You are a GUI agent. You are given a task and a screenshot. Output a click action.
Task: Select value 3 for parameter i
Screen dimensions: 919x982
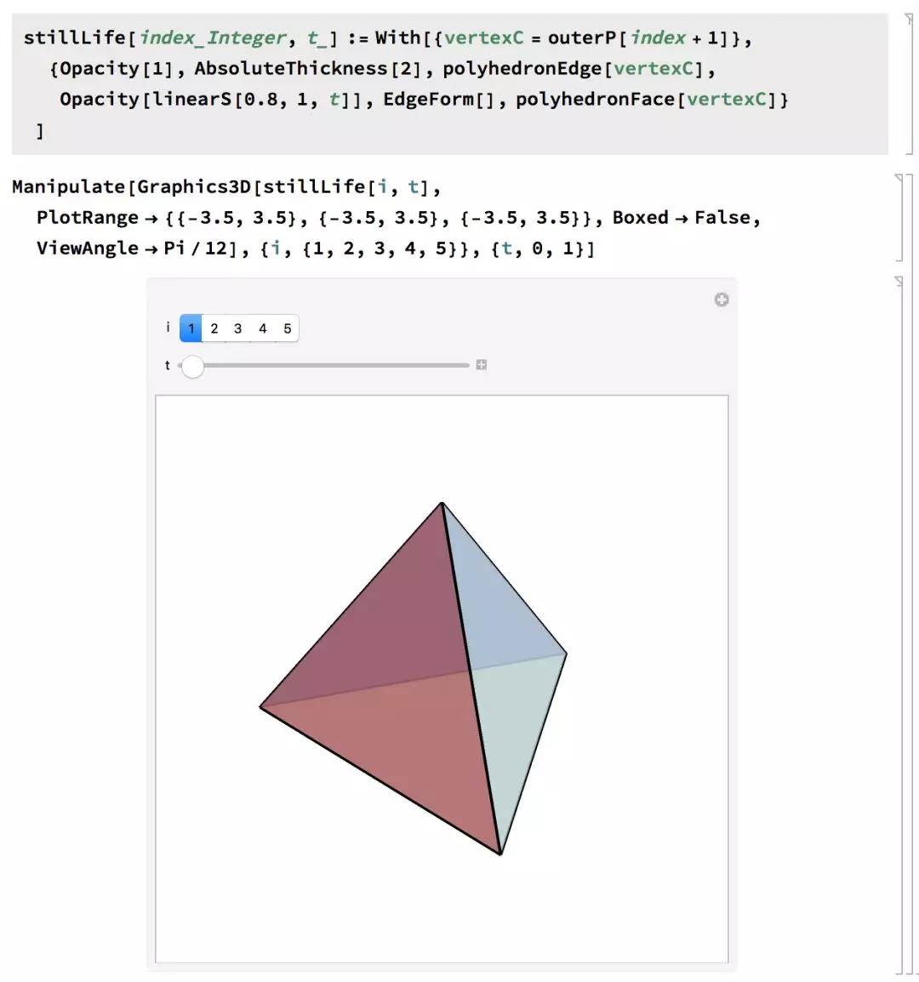point(238,328)
